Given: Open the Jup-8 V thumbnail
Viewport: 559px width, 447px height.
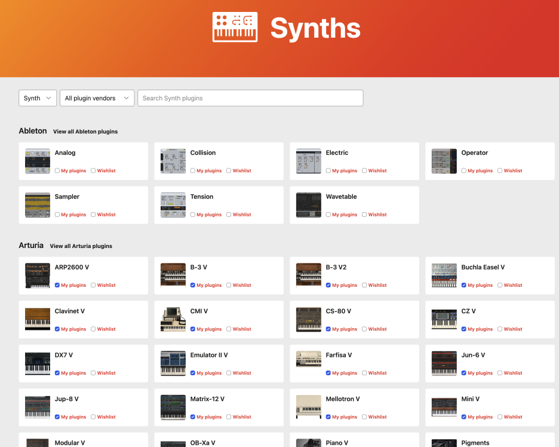Looking at the screenshot, I should click(38, 407).
